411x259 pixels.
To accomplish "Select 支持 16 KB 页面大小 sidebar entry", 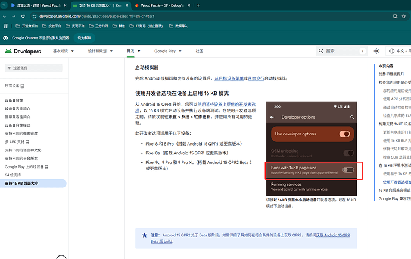I will 33,183.
